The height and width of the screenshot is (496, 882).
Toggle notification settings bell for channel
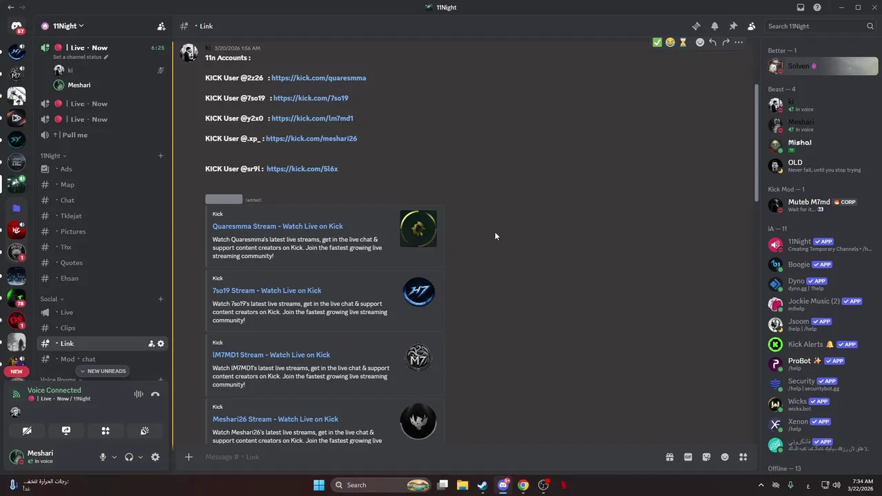pos(715,26)
